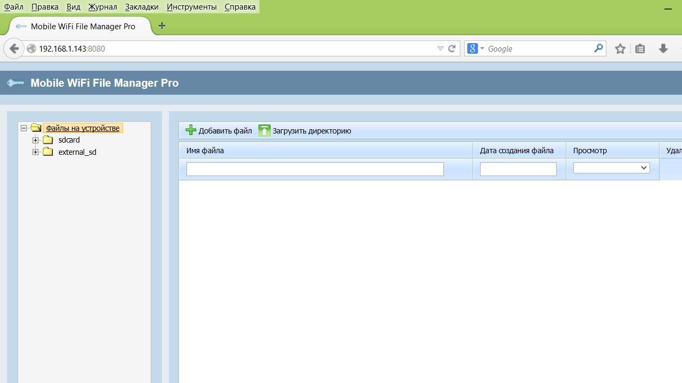Expand the sdcard folder node
Viewport: 682px width, 383px height.
point(36,140)
